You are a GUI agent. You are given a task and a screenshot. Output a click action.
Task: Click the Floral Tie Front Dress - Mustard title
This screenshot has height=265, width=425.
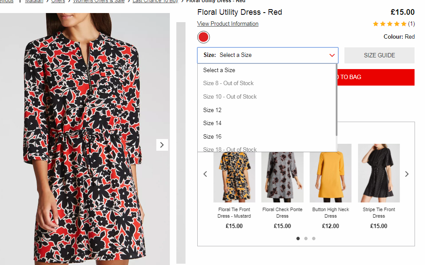point(234,213)
